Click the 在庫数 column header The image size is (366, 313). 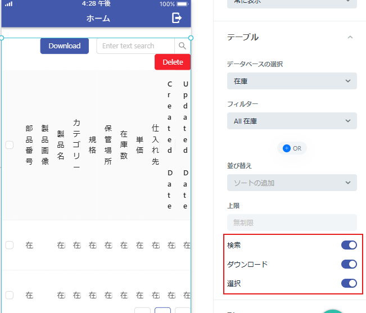(124, 145)
